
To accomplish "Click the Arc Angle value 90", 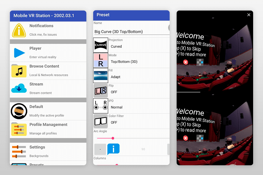I will click(143, 149).
